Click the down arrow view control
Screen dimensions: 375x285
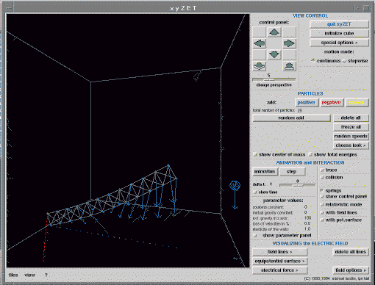tap(274, 54)
